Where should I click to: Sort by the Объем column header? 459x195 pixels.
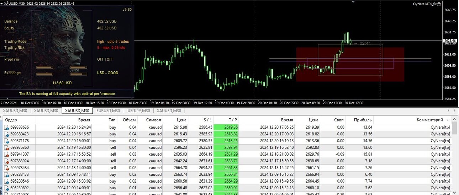tap(130, 120)
